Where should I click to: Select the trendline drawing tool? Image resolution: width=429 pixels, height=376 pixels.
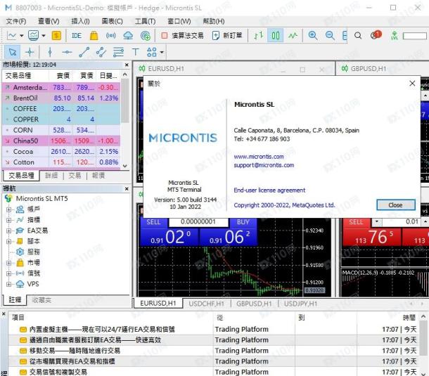84,52
